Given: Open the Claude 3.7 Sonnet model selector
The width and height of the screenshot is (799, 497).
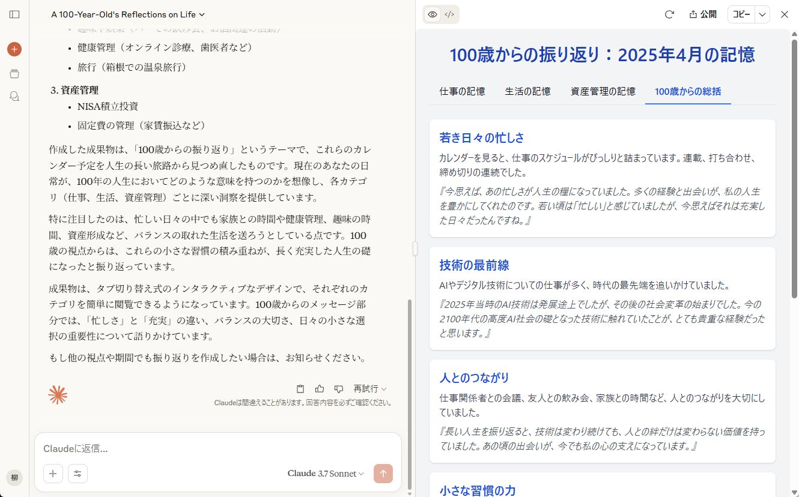Looking at the screenshot, I should (x=326, y=474).
